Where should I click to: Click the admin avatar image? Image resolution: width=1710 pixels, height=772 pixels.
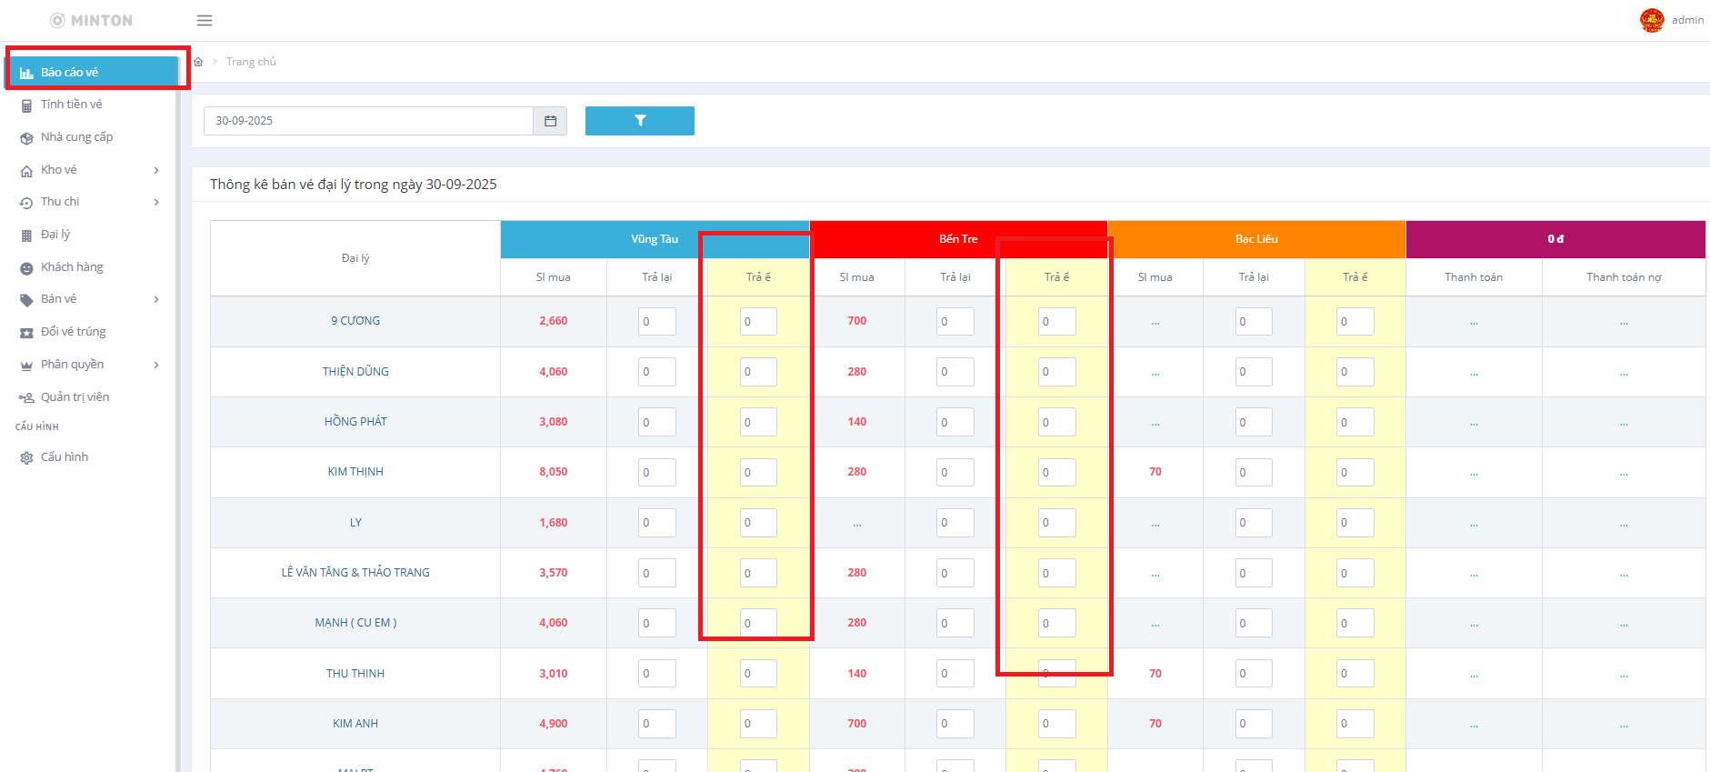[x=1651, y=20]
